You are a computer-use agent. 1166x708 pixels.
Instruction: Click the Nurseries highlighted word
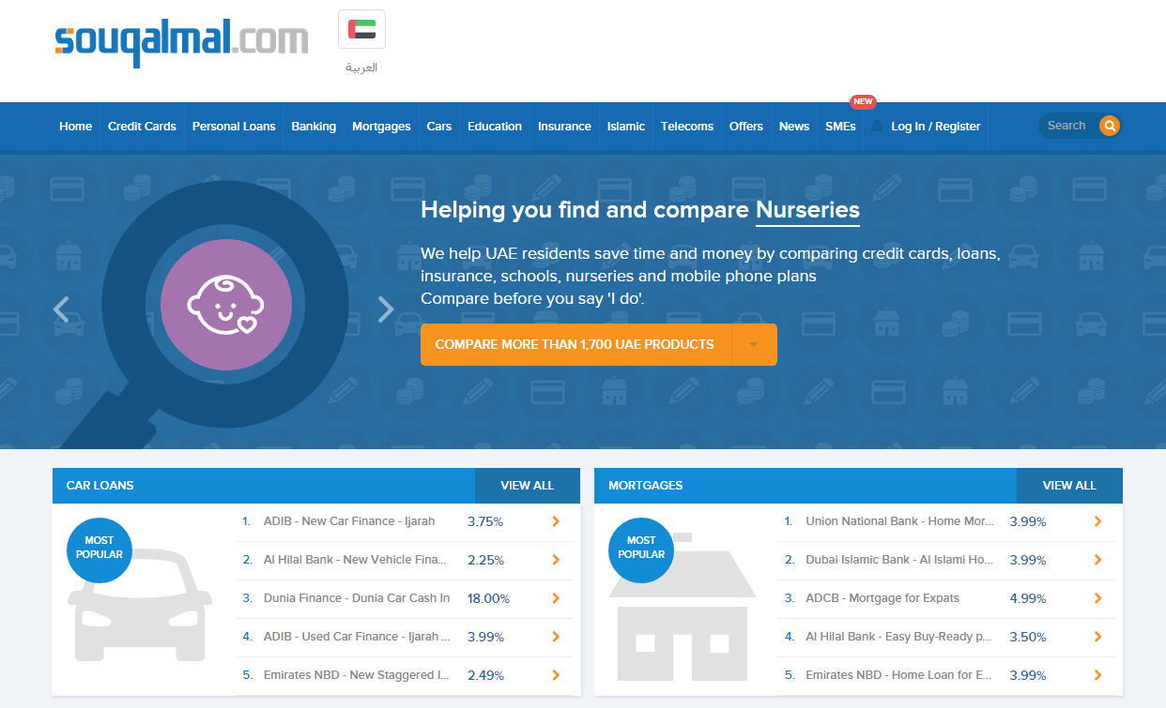pos(807,210)
